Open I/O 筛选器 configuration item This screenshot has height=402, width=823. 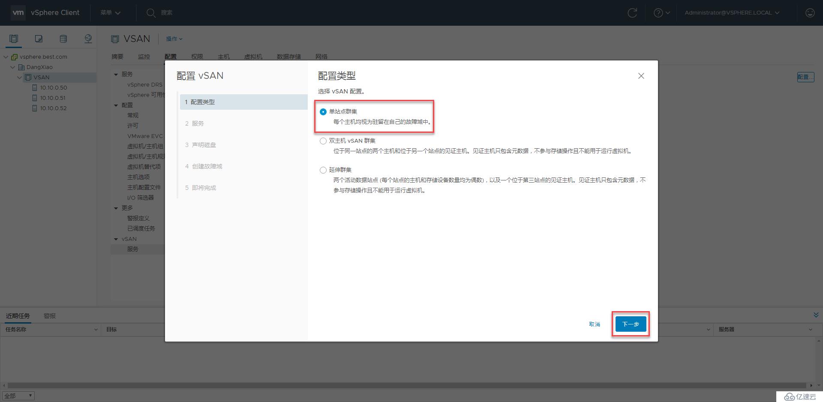tap(140, 198)
